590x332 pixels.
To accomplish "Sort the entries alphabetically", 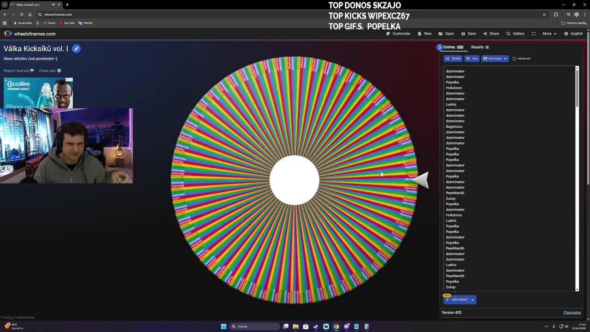I will point(472,59).
